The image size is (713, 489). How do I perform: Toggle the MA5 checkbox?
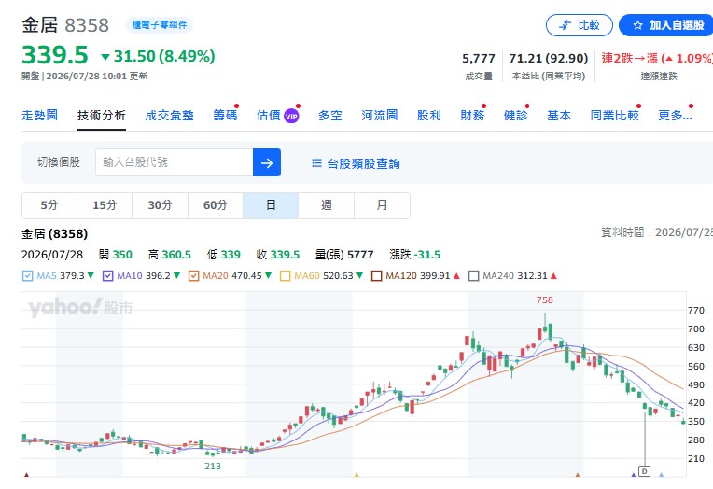(x=27, y=275)
